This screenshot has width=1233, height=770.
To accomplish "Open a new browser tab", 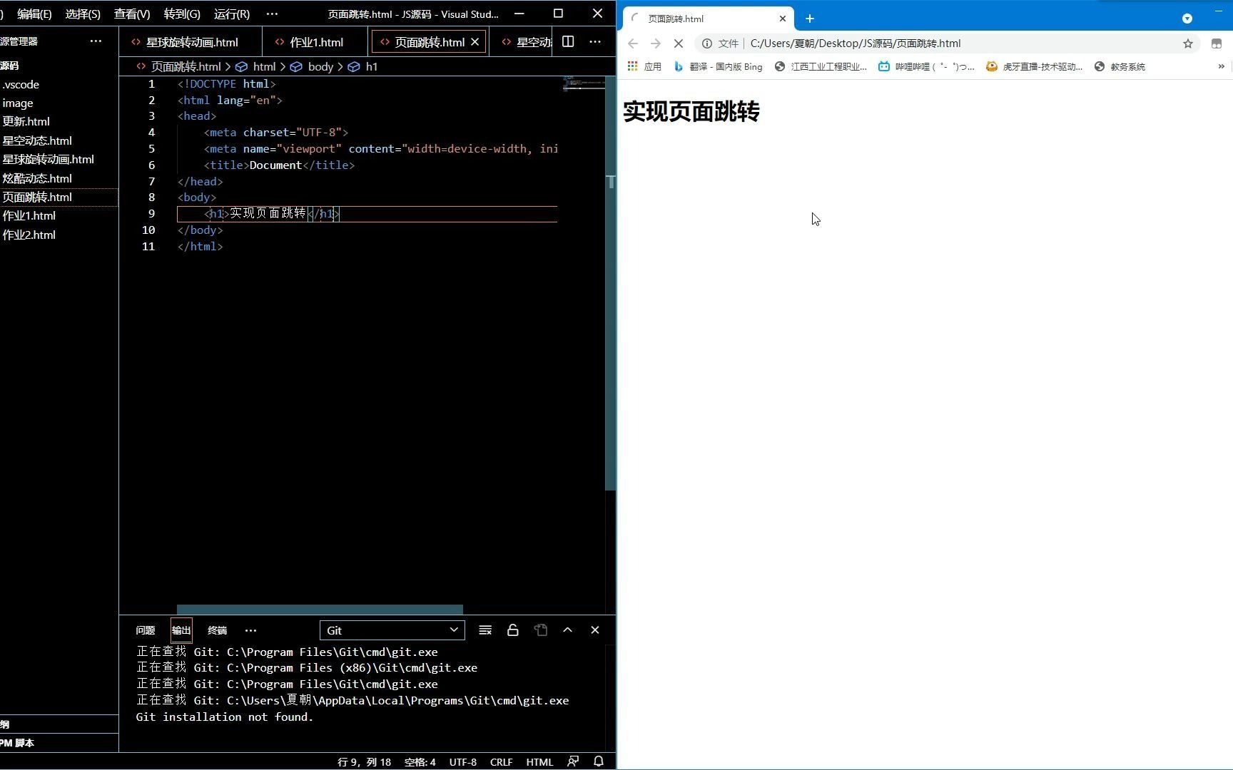I will click(810, 19).
